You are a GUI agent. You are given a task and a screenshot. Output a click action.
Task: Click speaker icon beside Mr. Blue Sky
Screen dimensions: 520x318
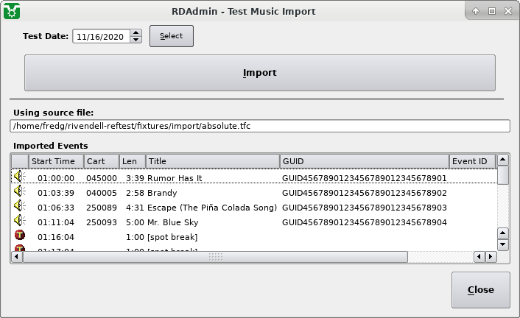click(x=19, y=222)
